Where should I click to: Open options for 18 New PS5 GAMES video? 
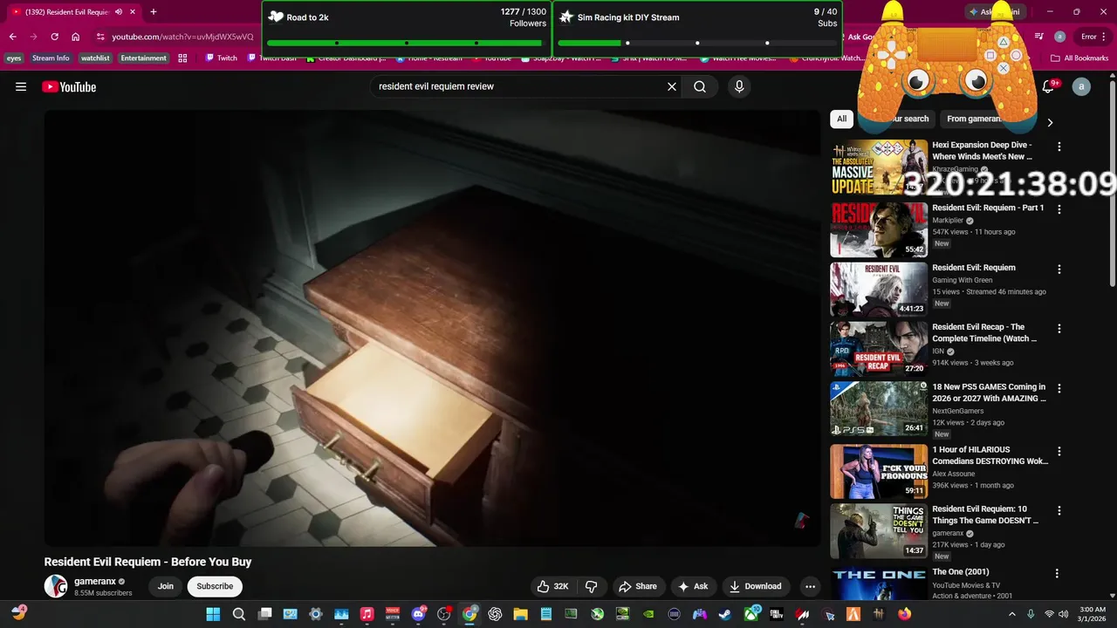[x=1059, y=388]
